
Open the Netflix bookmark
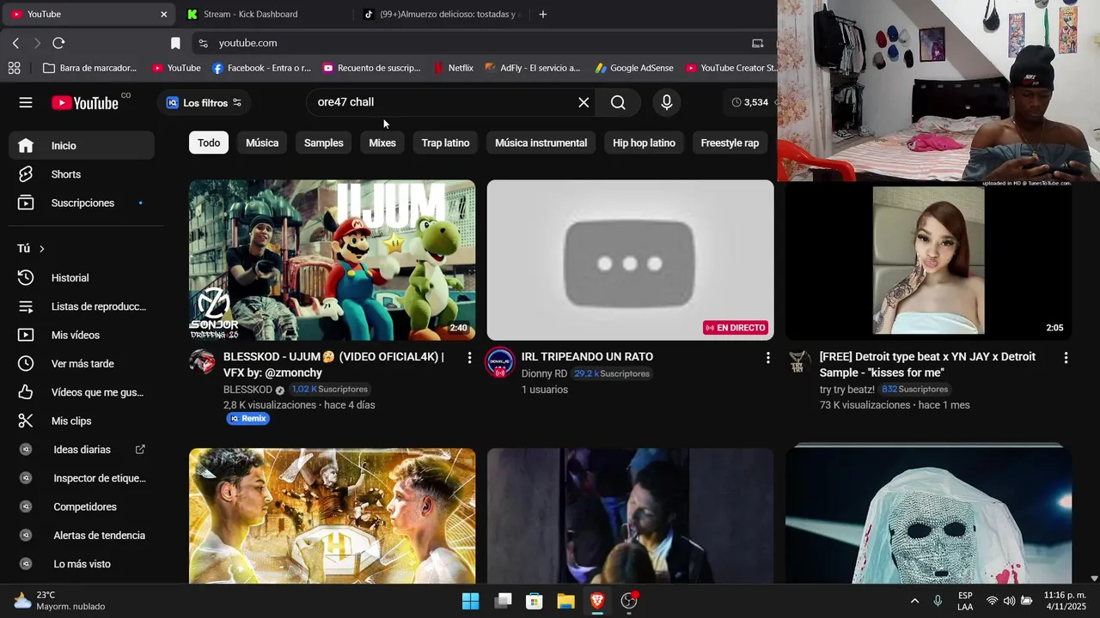(453, 68)
